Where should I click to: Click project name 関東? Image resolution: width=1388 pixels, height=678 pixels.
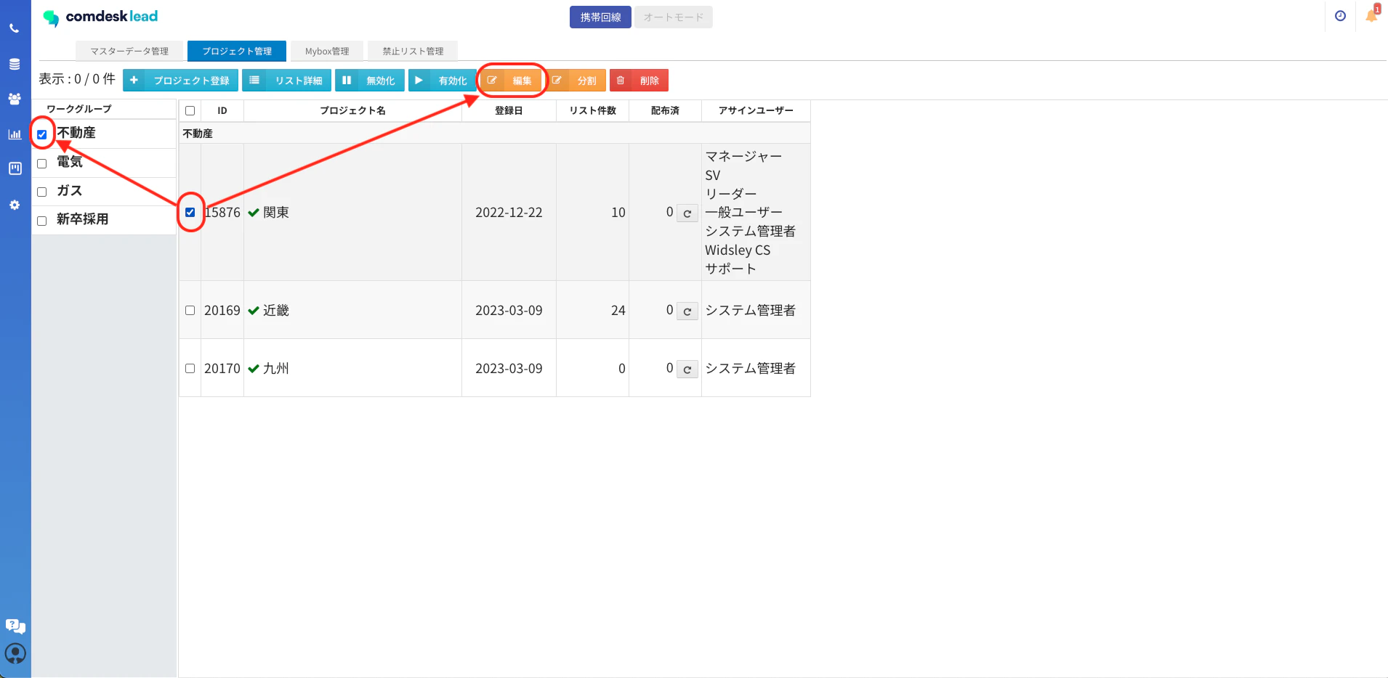coord(276,213)
